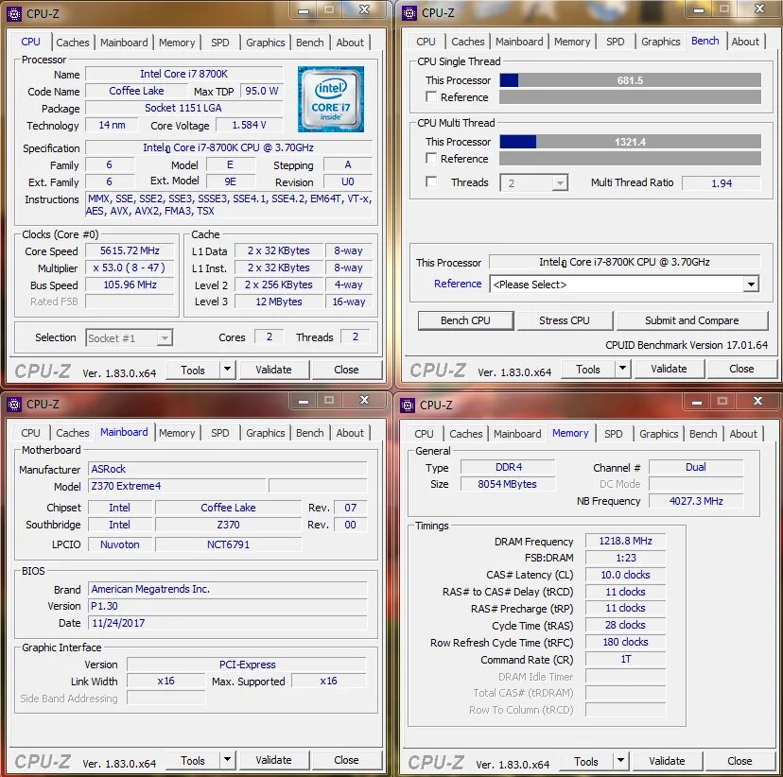Click the Tools button in the CPU window
783x777 pixels.
(193, 370)
